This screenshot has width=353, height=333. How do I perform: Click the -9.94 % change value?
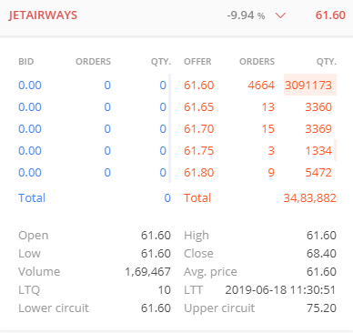click(246, 15)
